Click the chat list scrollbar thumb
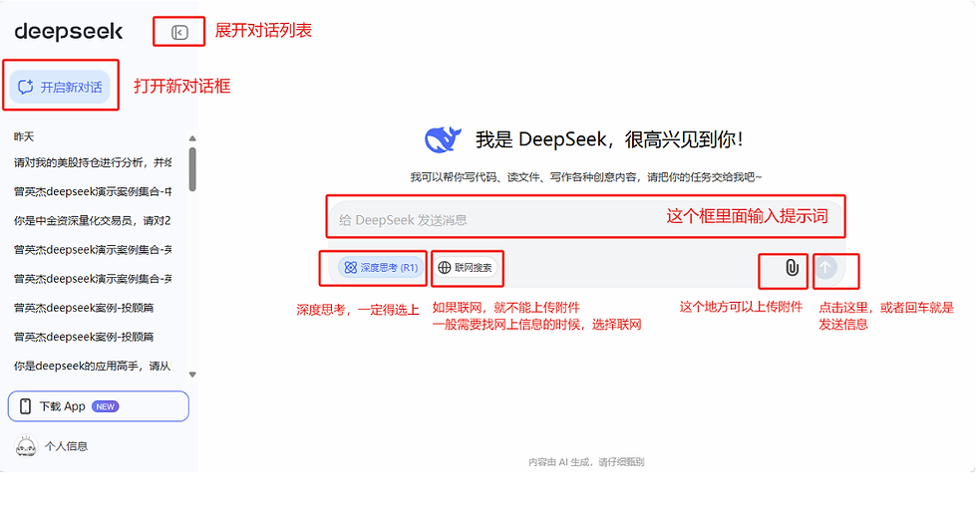The image size is (977, 510). click(x=192, y=168)
